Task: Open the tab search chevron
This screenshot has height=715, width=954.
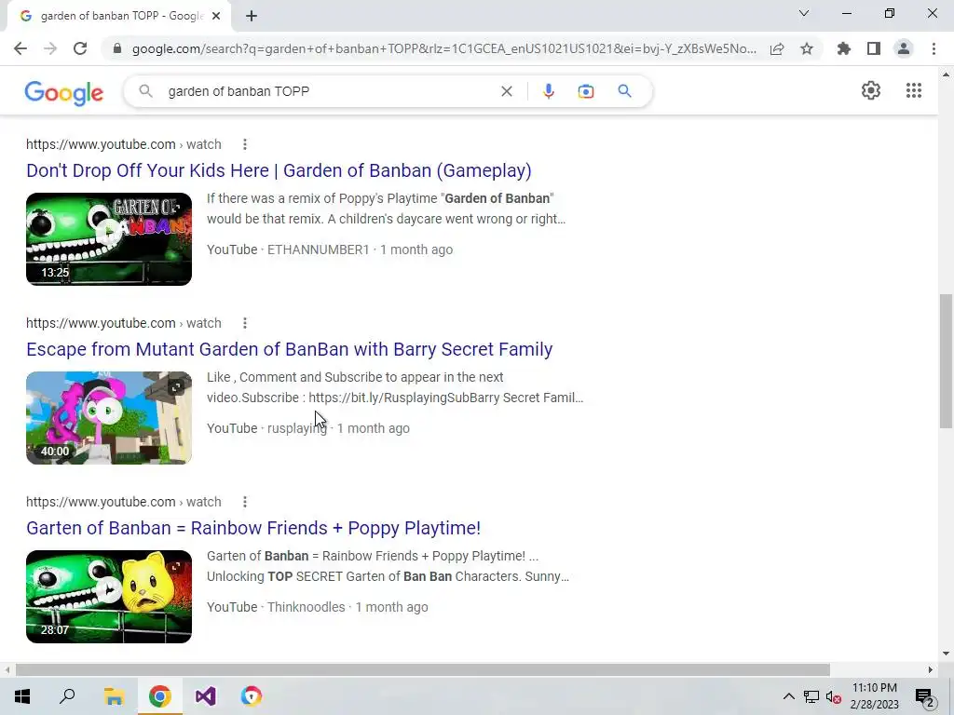Action: pyautogui.click(x=804, y=13)
